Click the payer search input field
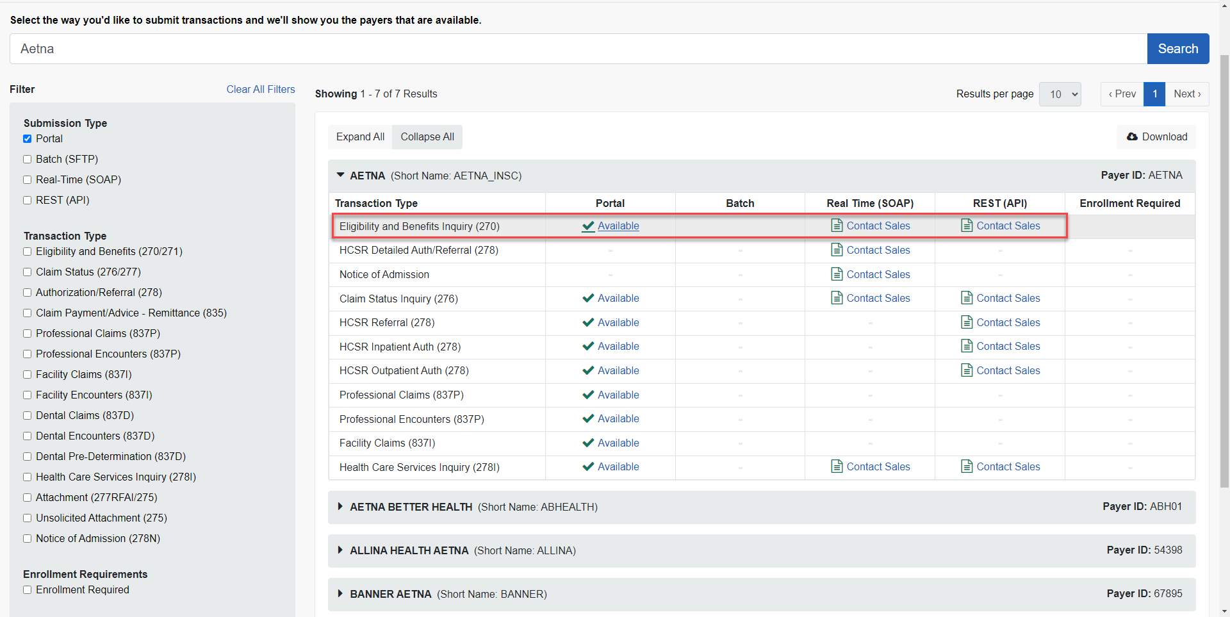Screen dimensions: 1230x617 578,49
